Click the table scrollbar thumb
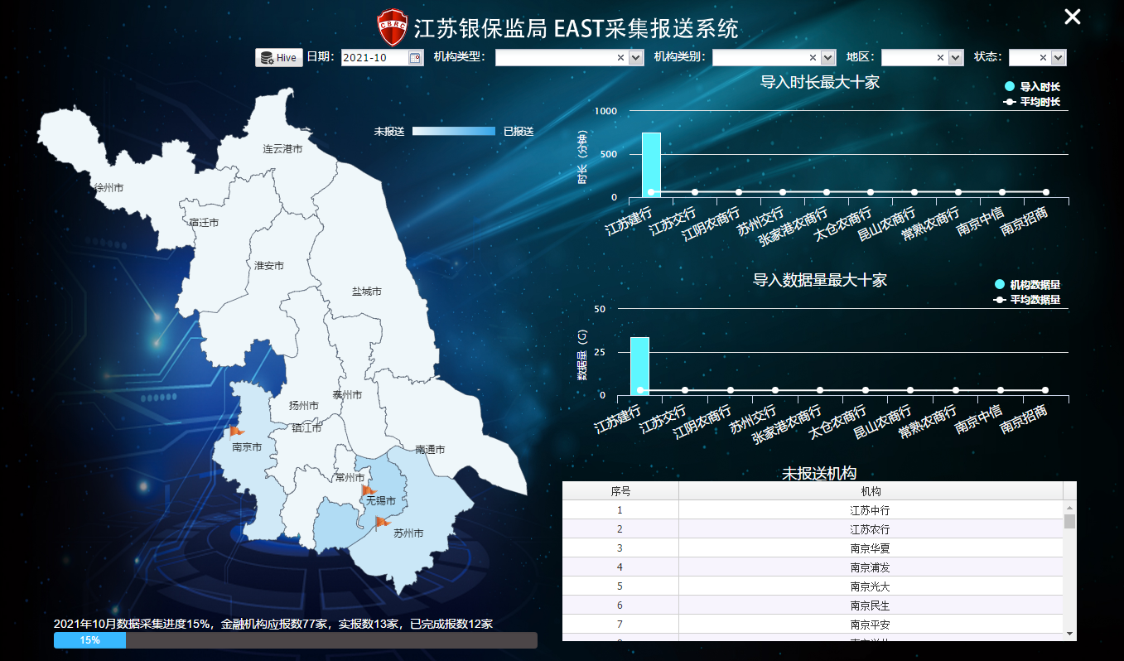 [1069, 521]
